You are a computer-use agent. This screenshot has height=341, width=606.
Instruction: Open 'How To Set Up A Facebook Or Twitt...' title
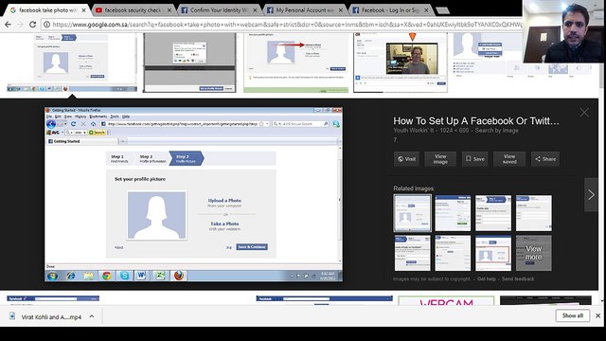point(476,121)
